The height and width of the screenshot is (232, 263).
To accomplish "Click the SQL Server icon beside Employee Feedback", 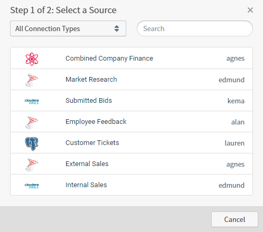I will point(32,122).
